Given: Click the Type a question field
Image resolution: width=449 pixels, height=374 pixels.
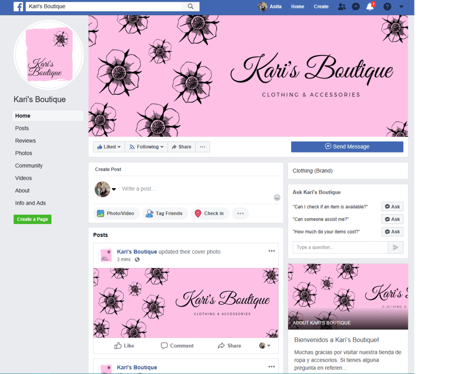Looking at the screenshot, I should coord(340,247).
